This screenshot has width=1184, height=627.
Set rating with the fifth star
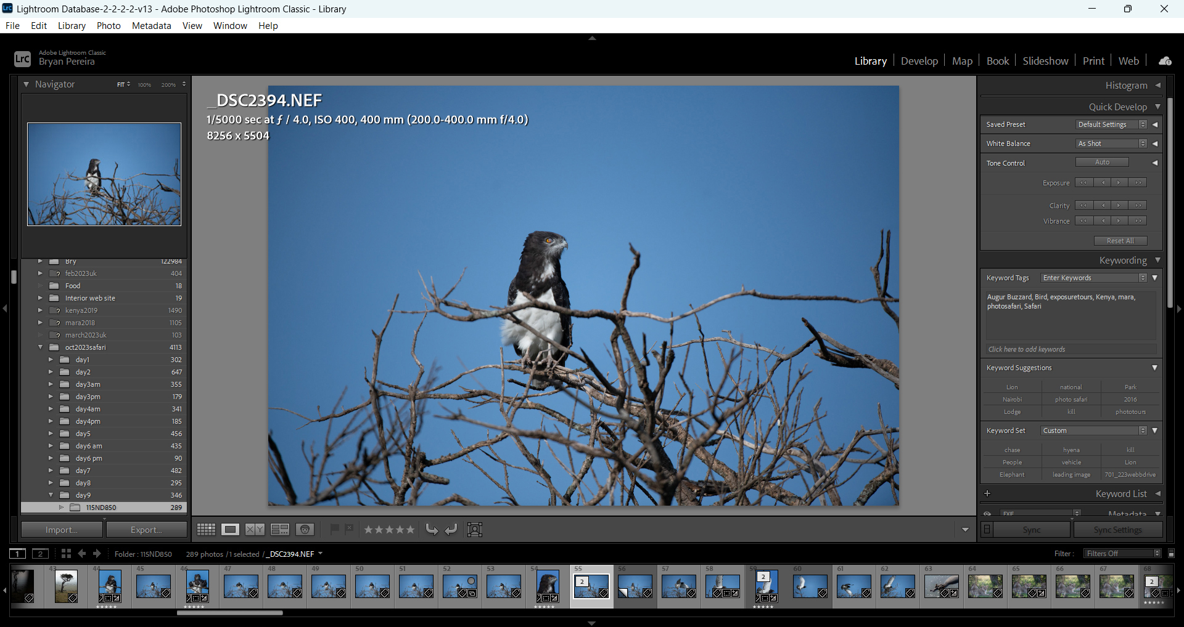[x=410, y=530]
